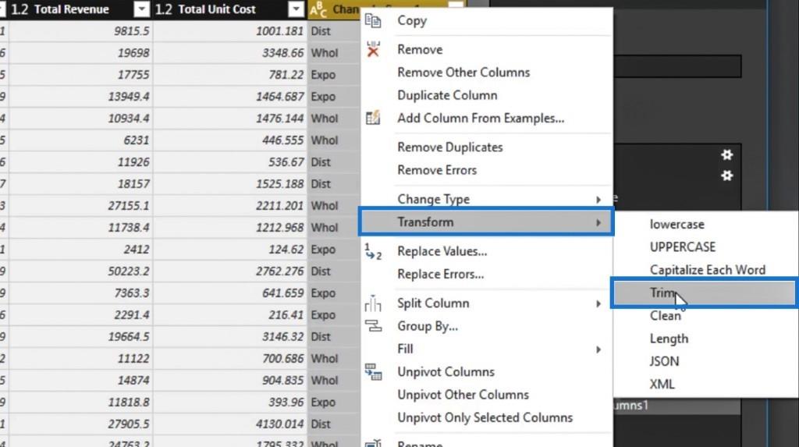Viewport: 799px width, 447px height.
Task: Expand the Split Column submenu arrow
Action: (x=598, y=303)
